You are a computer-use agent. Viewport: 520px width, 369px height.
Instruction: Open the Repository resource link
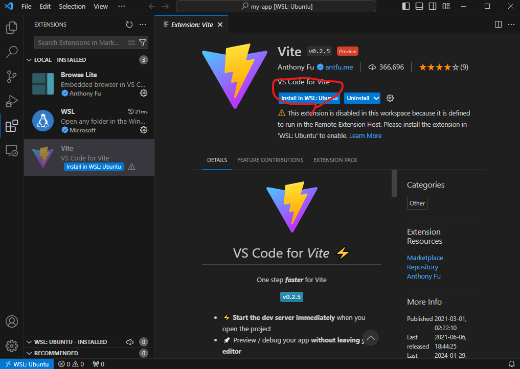pyautogui.click(x=422, y=267)
